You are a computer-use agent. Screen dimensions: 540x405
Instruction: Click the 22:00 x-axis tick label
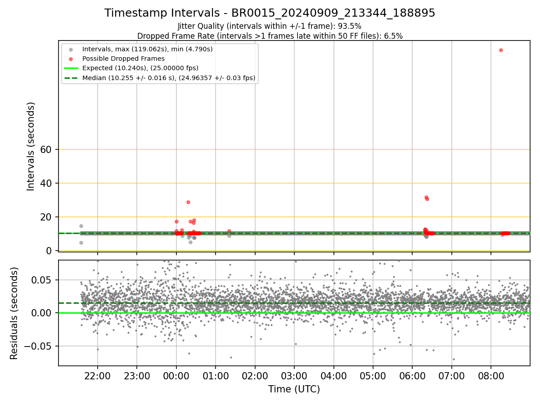[98, 375]
